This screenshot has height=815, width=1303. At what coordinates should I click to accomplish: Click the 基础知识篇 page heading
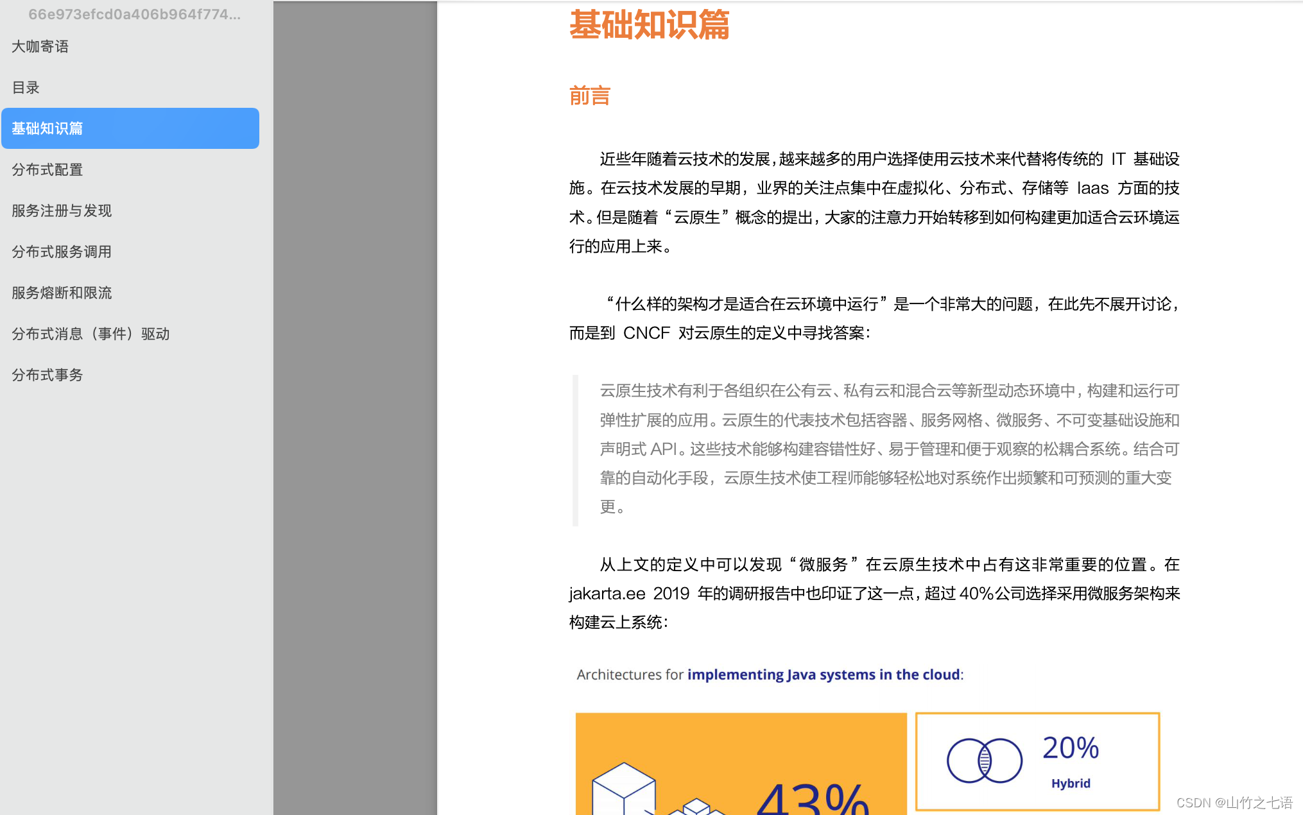pyautogui.click(x=649, y=24)
